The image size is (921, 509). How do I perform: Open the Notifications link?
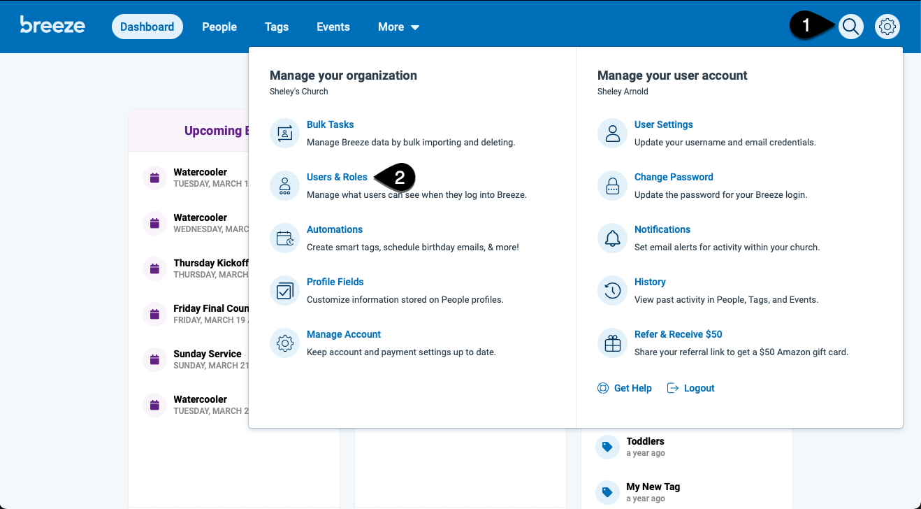[662, 229]
